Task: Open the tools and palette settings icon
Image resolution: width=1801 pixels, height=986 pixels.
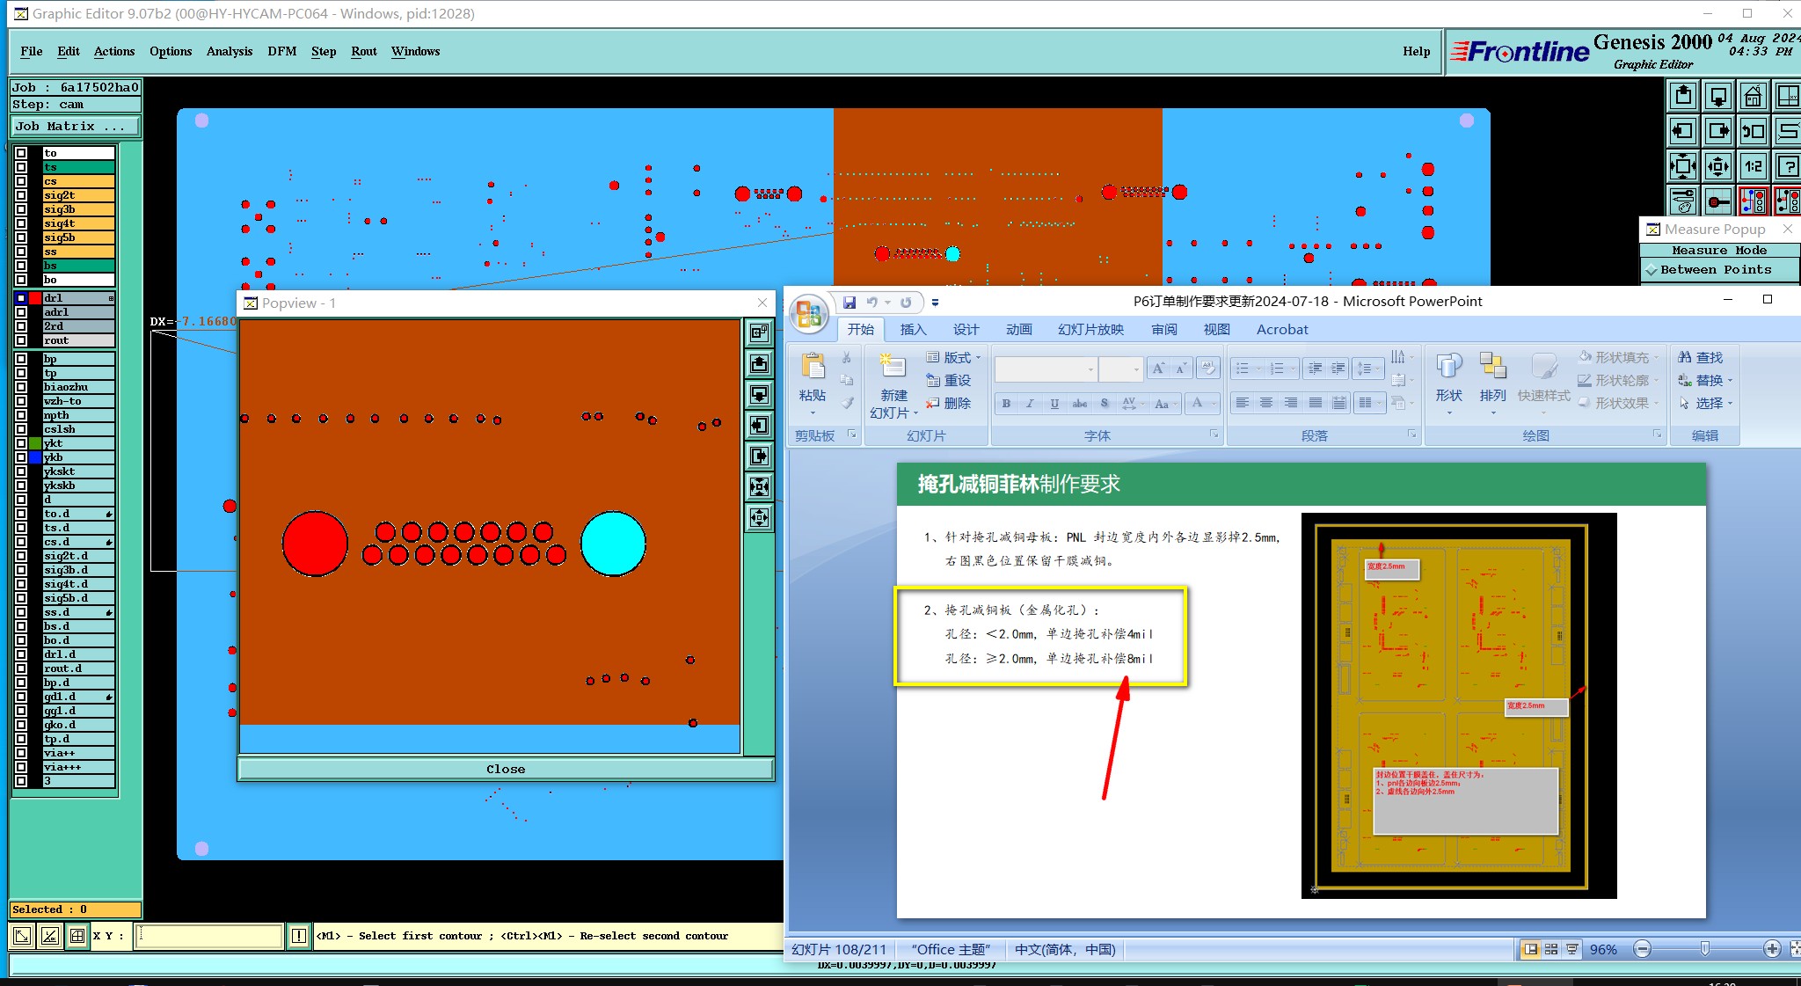Action: tap(1682, 201)
